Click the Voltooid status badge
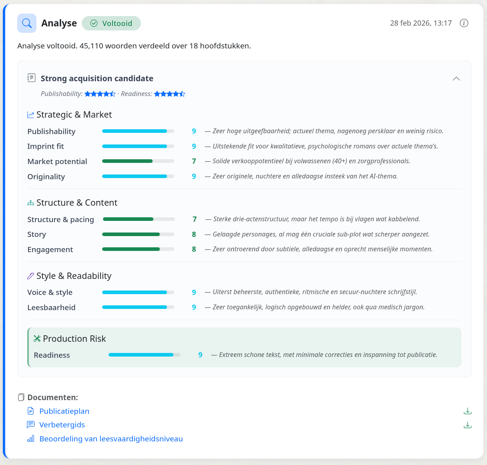 point(111,23)
